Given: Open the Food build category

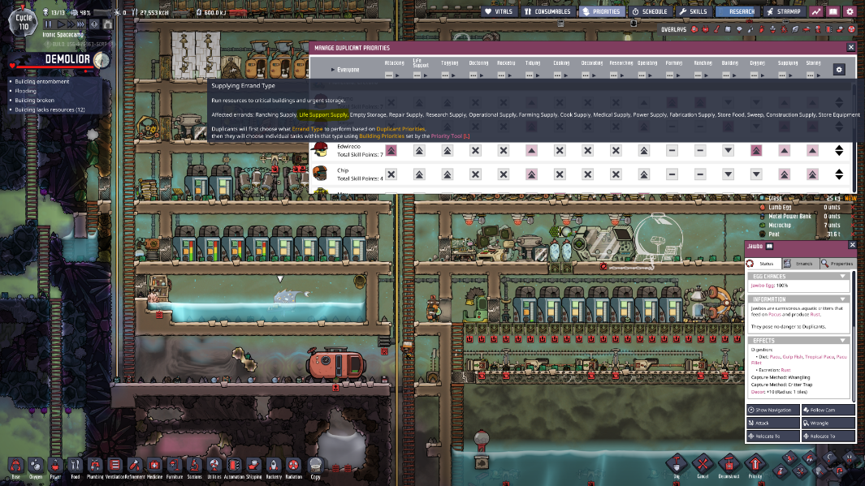Looking at the screenshot, I should [75, 467].
